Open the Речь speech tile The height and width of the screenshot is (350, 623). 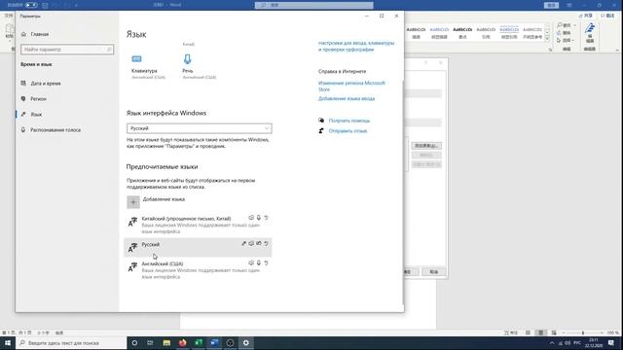(199, 67)
